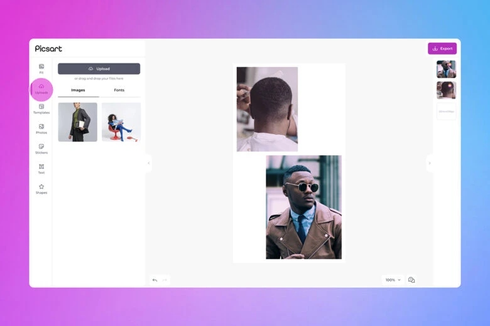The image size is (490, 326).
Task: Select the man in jacket uploaded image
Action: tap(78, 122)
